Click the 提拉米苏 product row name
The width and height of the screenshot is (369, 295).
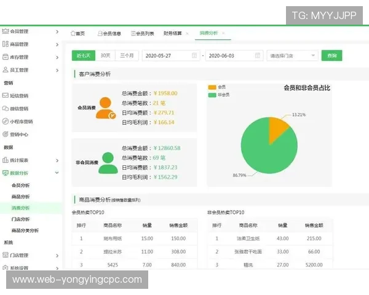[113, 252]
